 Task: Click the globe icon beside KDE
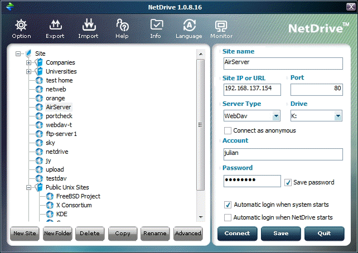[x=50, y=214]
